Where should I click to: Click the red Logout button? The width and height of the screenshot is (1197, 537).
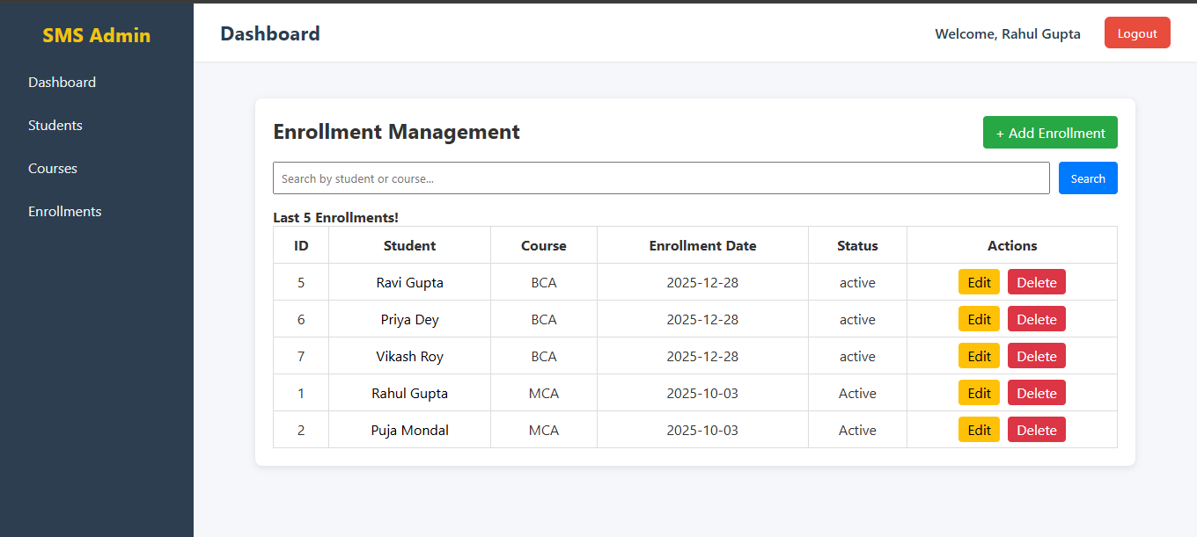[1137, 33]
